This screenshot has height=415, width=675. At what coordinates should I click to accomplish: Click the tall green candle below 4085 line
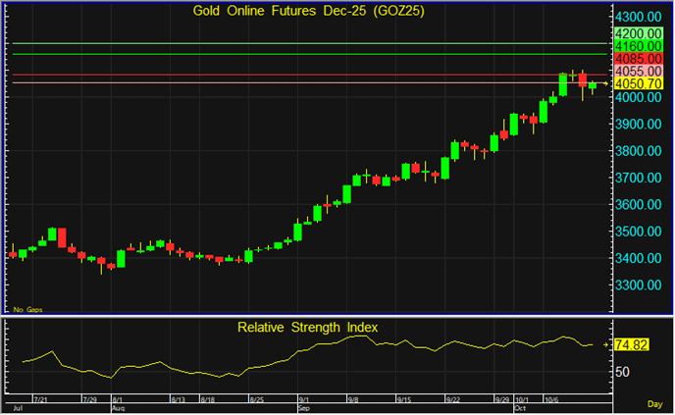tap(563, 84)
